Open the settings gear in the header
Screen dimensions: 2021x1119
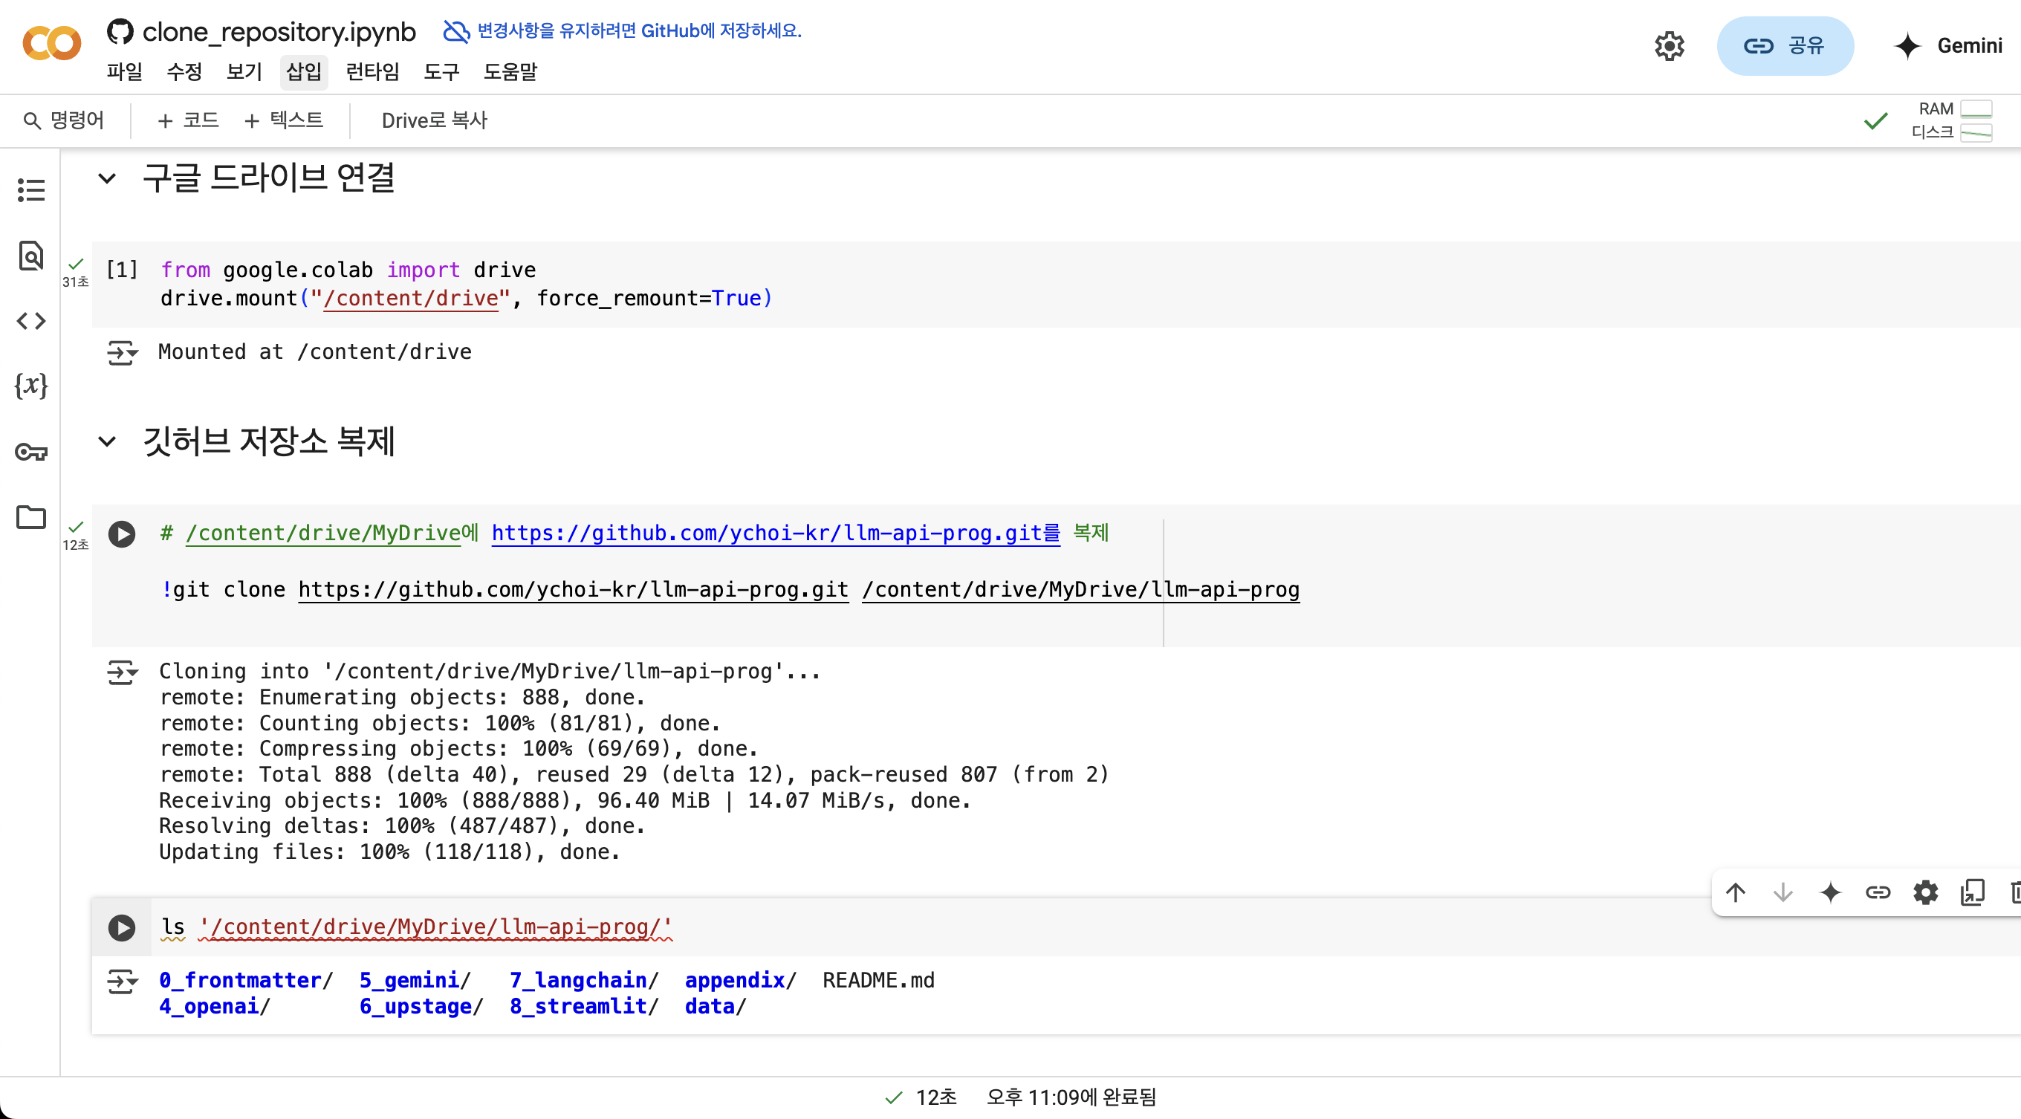1669,46
